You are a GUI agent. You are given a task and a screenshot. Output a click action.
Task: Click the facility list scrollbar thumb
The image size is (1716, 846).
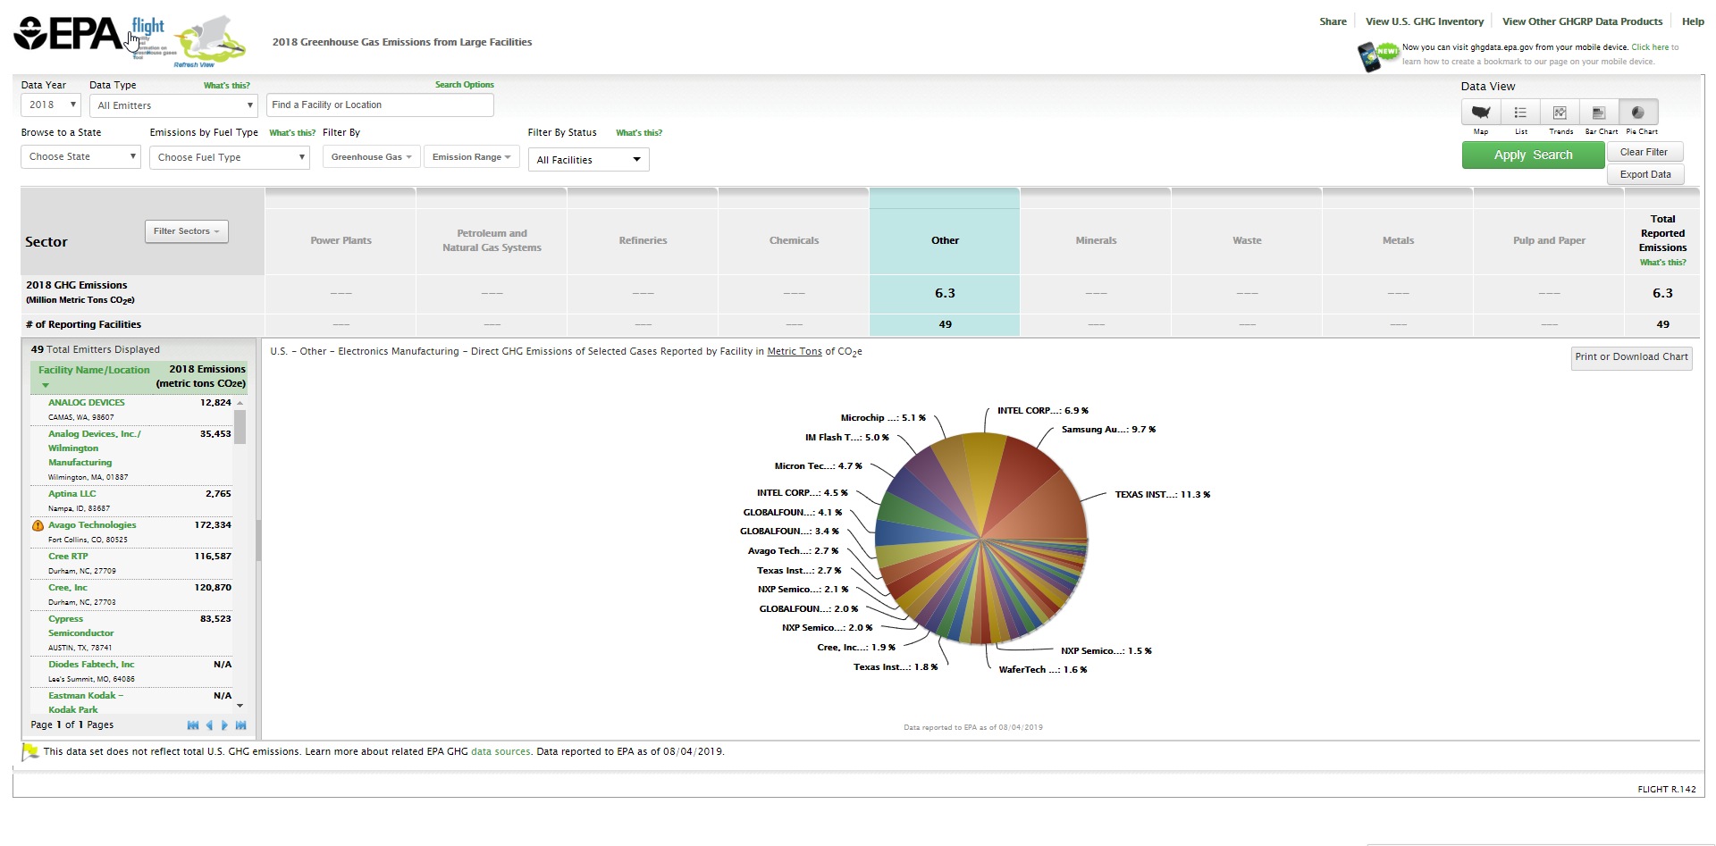pyautogui.click(x=240, y=427)
